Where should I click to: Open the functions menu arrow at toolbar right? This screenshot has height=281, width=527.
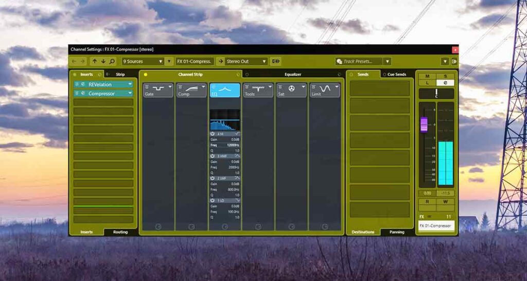pos(445,61)
